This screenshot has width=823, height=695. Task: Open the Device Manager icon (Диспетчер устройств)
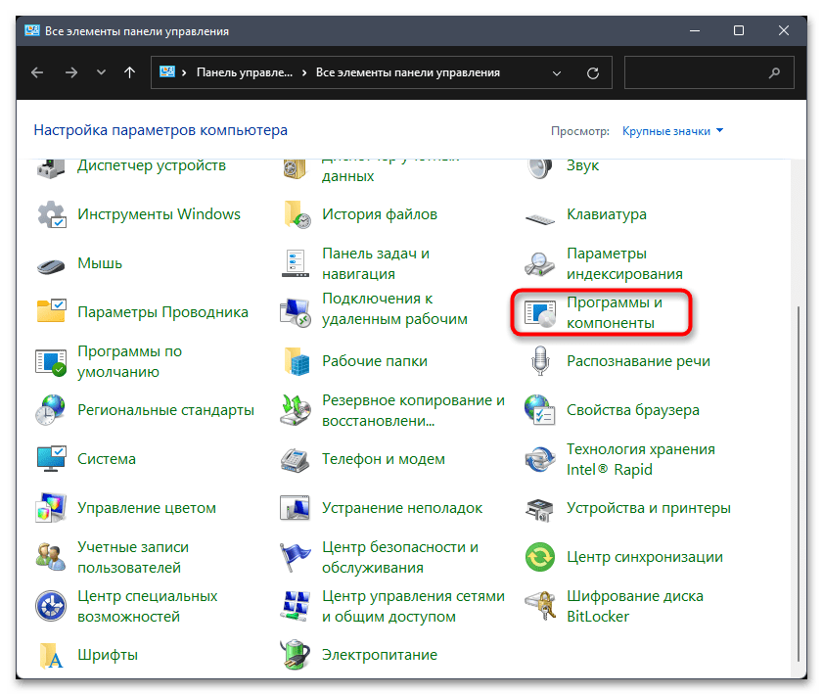pos(51,167)
